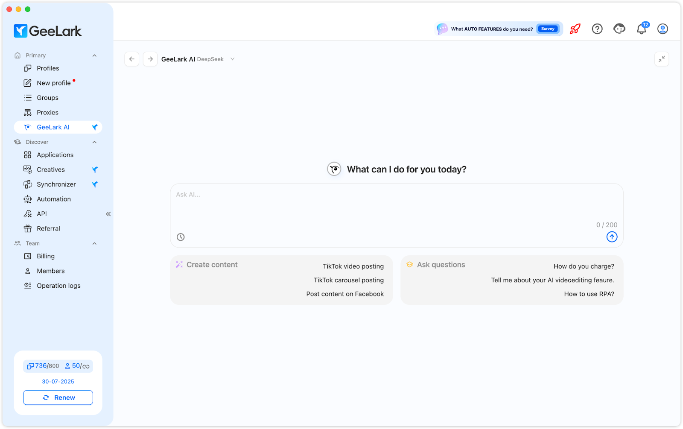Image resolution: width=683 pixels, height=429 pixels.
Task: Click the macOS green fullscreen dot
Action: pyautogui.click(x=28, y=9)
